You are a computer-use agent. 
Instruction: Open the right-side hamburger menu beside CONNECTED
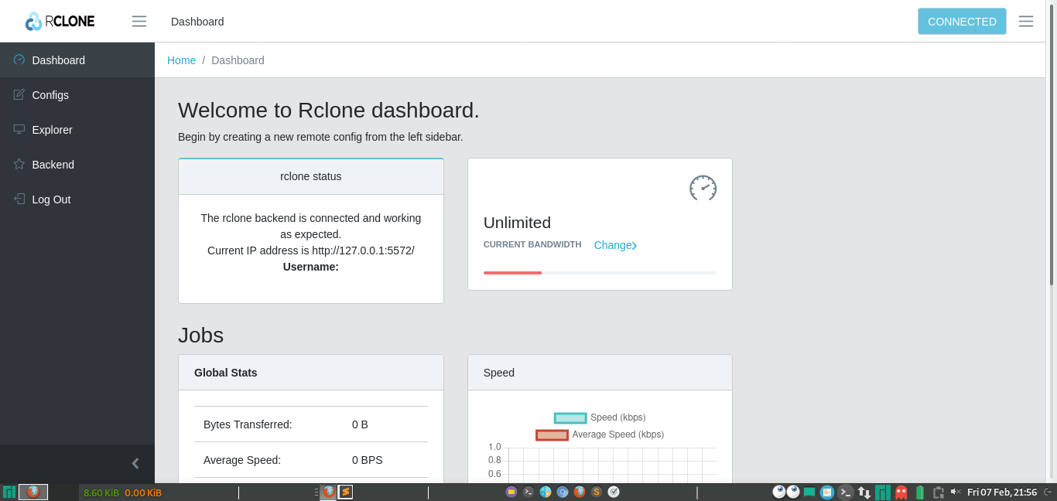click(x=1026, y=22)
